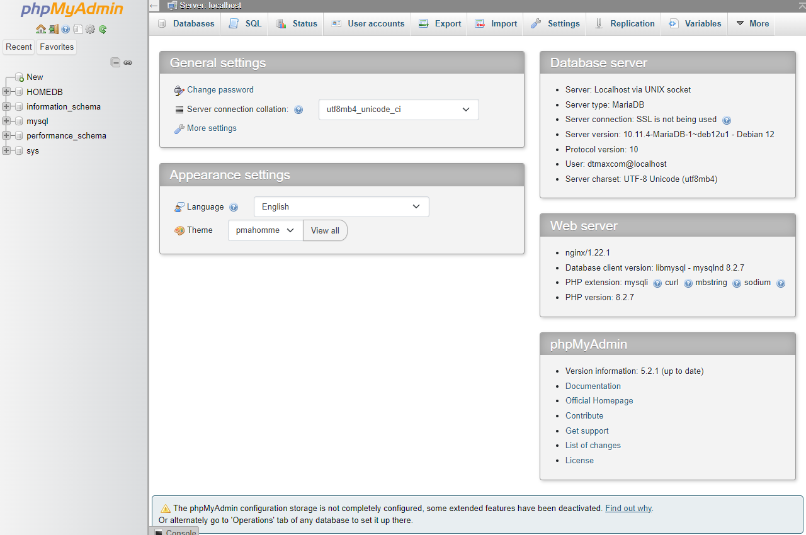
Task: Open the List of changes link
Action: [x=593, y=446]
